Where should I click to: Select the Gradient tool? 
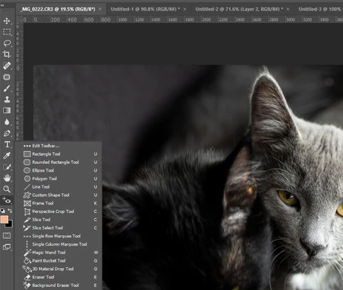tap(7, 111)
